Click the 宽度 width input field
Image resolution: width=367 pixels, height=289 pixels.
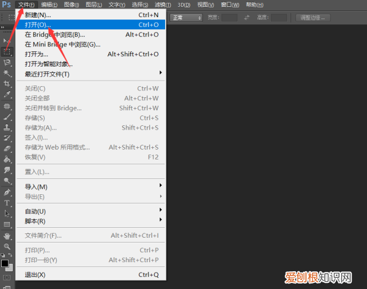click(x=229, y=18)
